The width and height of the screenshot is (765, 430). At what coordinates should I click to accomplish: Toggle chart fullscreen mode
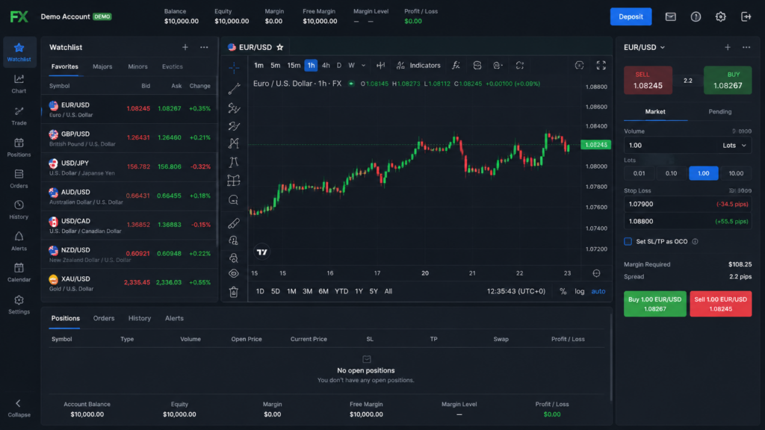(x=601, y=66)
